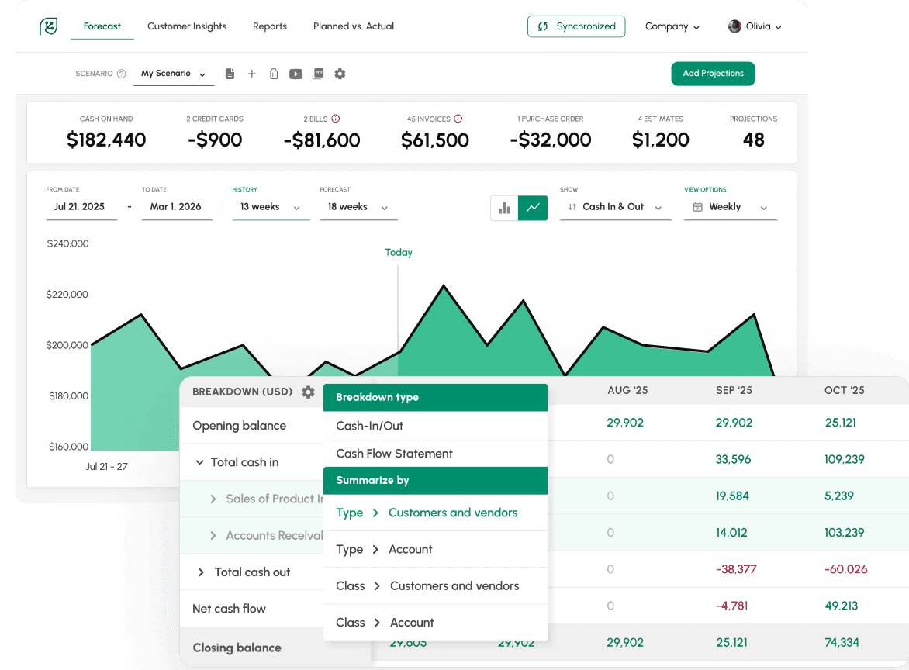Viewport: 909px width, 670px height.
Task: Open scenario settings gear icon
Action: point(340,74)
